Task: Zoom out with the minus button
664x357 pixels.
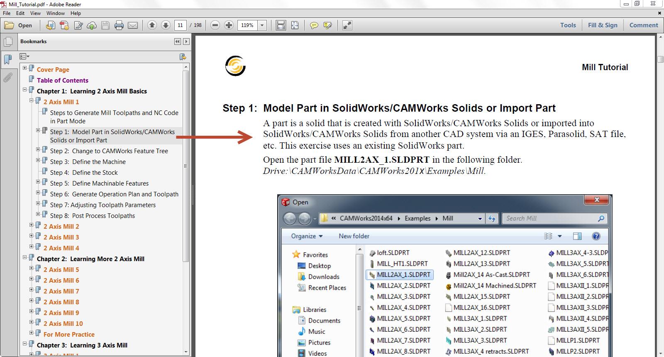Action: tap(215, 25)
